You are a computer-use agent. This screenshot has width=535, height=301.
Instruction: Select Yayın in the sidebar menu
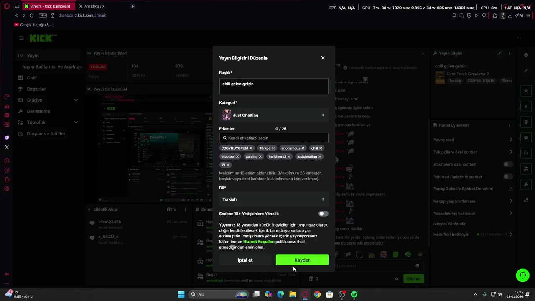tap(49, 56)
